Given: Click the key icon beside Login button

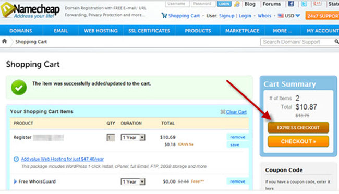Looking at the screenshot, I should pos(237,4).
